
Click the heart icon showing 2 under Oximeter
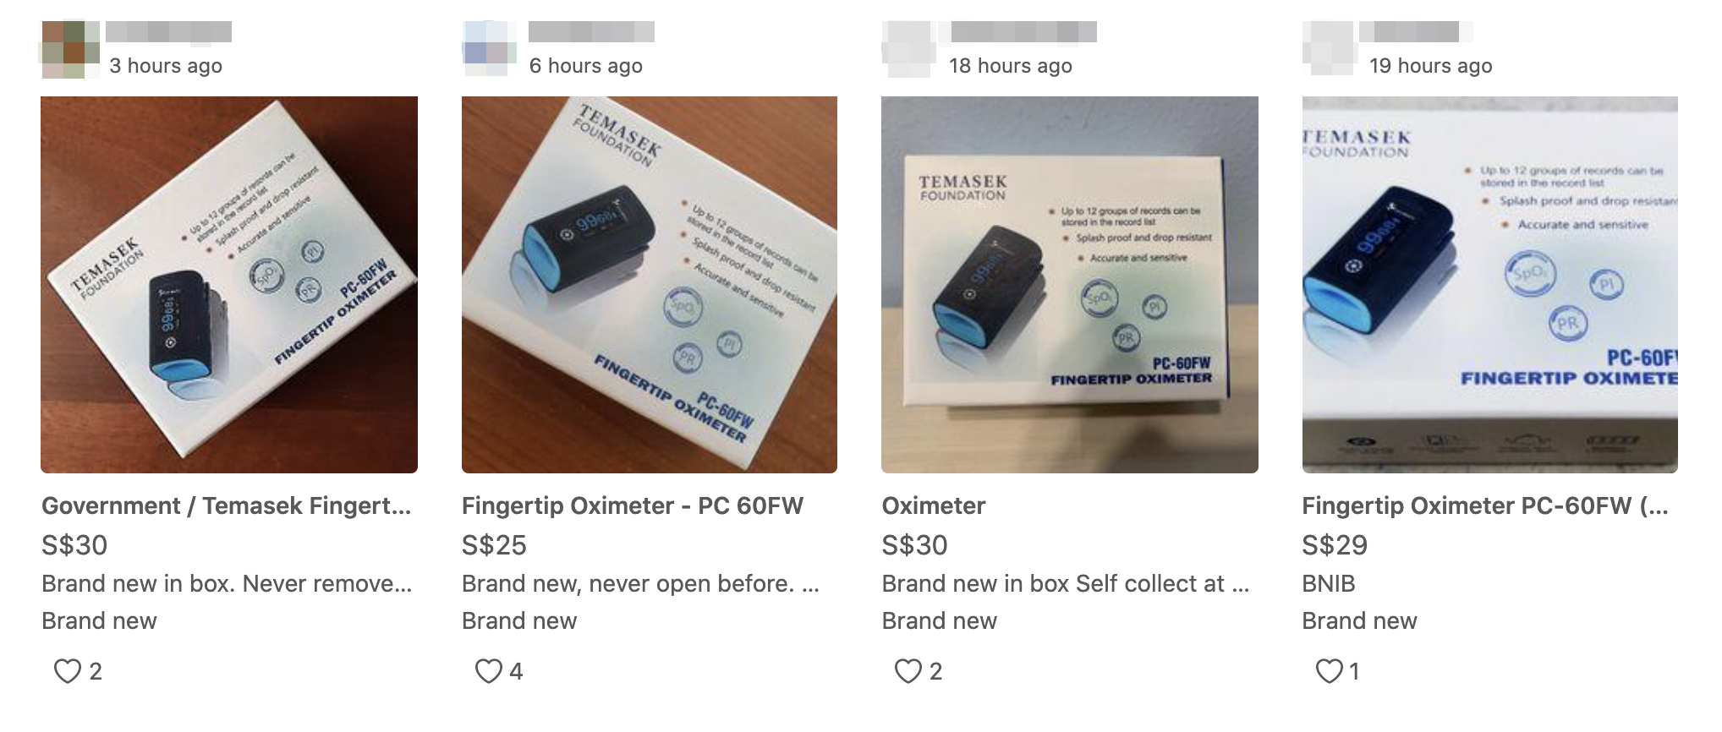pyautogui.click(x=908, y=671)
